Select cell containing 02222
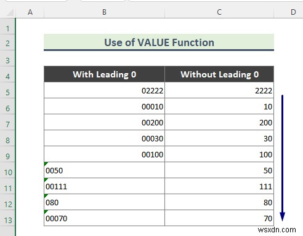The width and height of the screenshot is (303, 236). 104,90
